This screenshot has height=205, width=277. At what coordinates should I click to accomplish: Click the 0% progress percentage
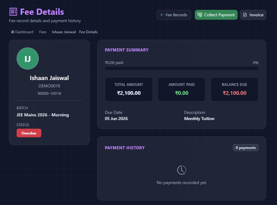click(256, 63)
